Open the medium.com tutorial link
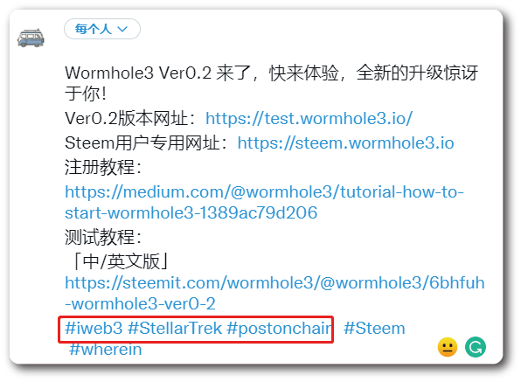Screen dimensions: 521x382 pos(264,192)
